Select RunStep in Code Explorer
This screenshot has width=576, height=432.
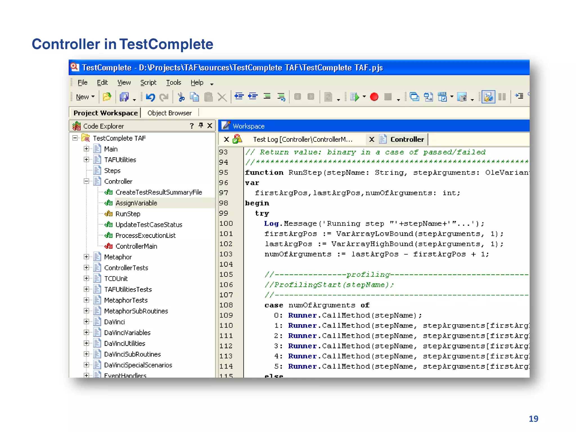pos(128,214)
